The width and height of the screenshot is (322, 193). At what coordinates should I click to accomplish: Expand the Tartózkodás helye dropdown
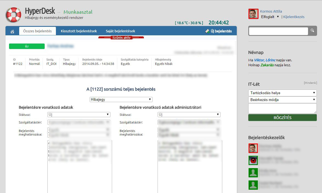point(282,93)
